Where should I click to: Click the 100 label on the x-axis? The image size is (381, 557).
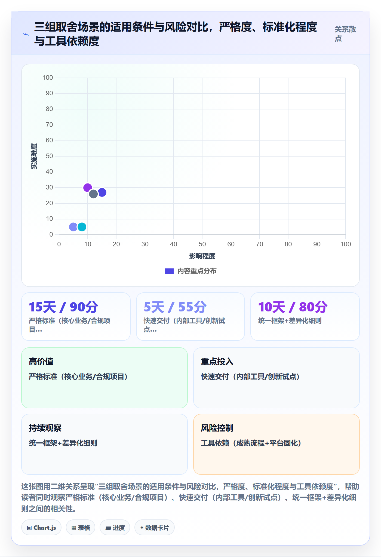pyautogui.click(x=346, y=244)
